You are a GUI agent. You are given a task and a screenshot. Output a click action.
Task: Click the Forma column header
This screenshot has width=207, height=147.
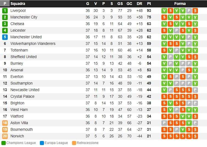180,4
